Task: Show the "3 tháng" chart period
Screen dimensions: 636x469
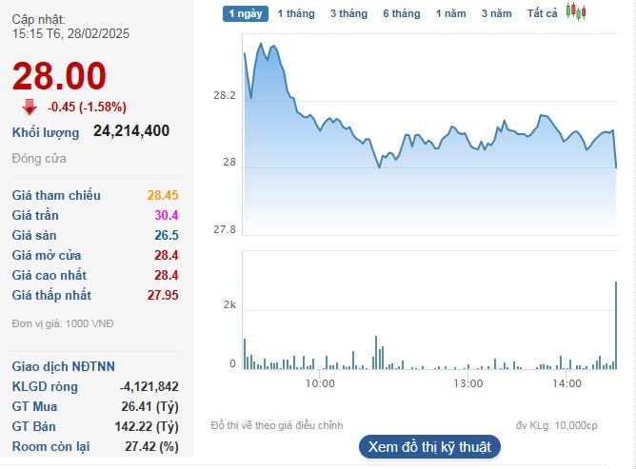Action: 348,13
